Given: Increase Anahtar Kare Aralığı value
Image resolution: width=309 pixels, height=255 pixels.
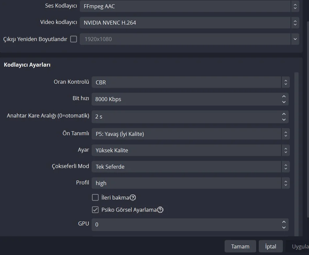Looking at the screenshot, I should pyautogui.click(x=284, y=114).
